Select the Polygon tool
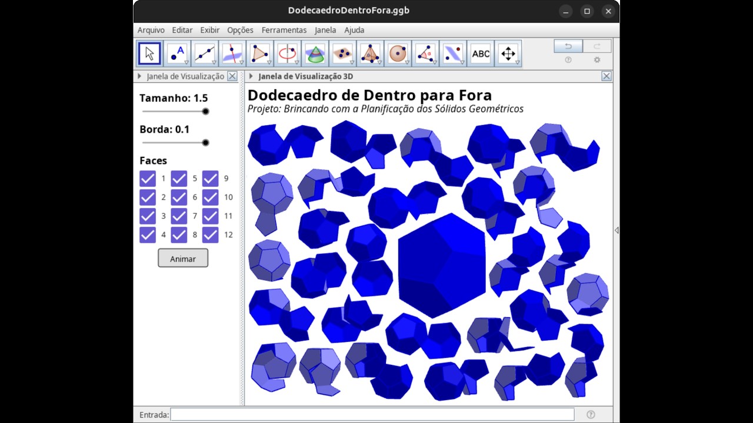753x423 pixels. [x=260, y=53]
